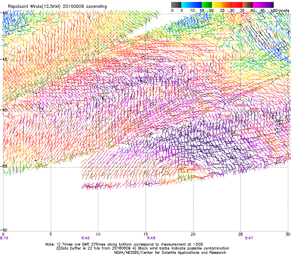Click the '-40' latitude axis label
This screenshot has width=291, height=255.
(x=4, y=13)
